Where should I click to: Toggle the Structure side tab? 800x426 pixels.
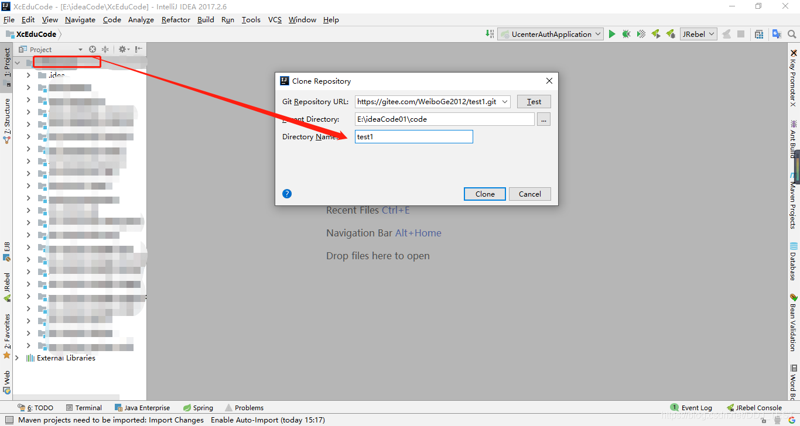pyautogui.click(x=7, y=121)
